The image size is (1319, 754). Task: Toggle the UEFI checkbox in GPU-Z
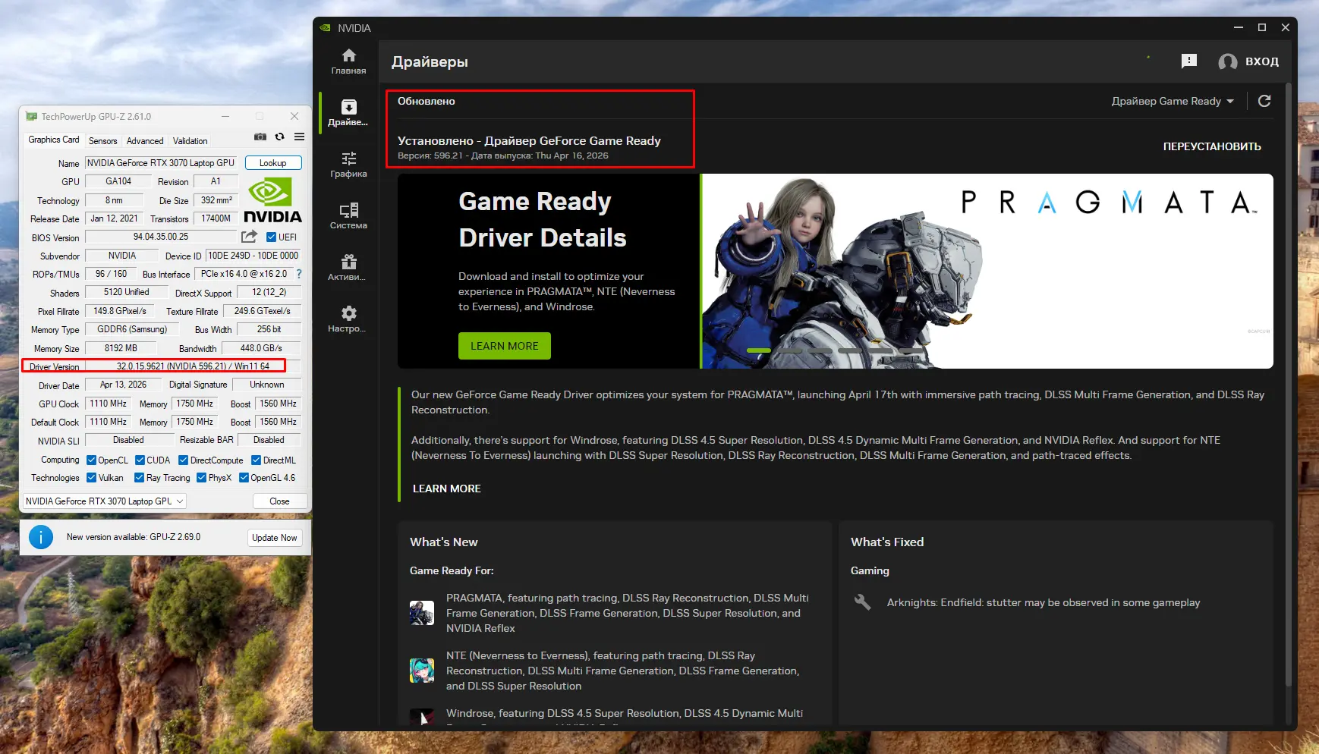271,237
